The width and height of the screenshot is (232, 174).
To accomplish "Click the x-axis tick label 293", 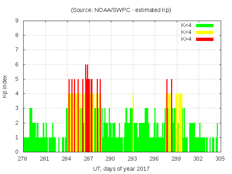I will pos(132,159).
